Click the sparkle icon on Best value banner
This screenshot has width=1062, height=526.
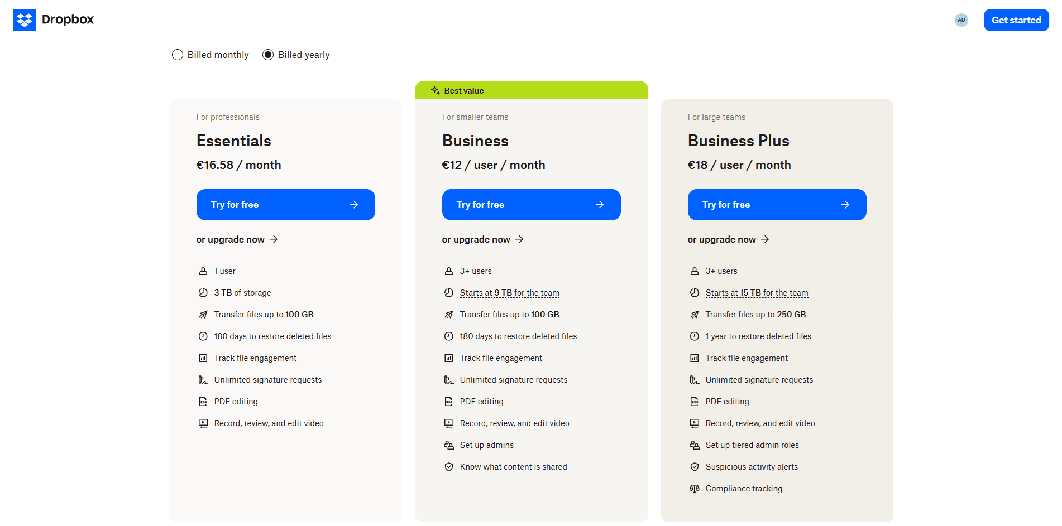click(435, 90)
